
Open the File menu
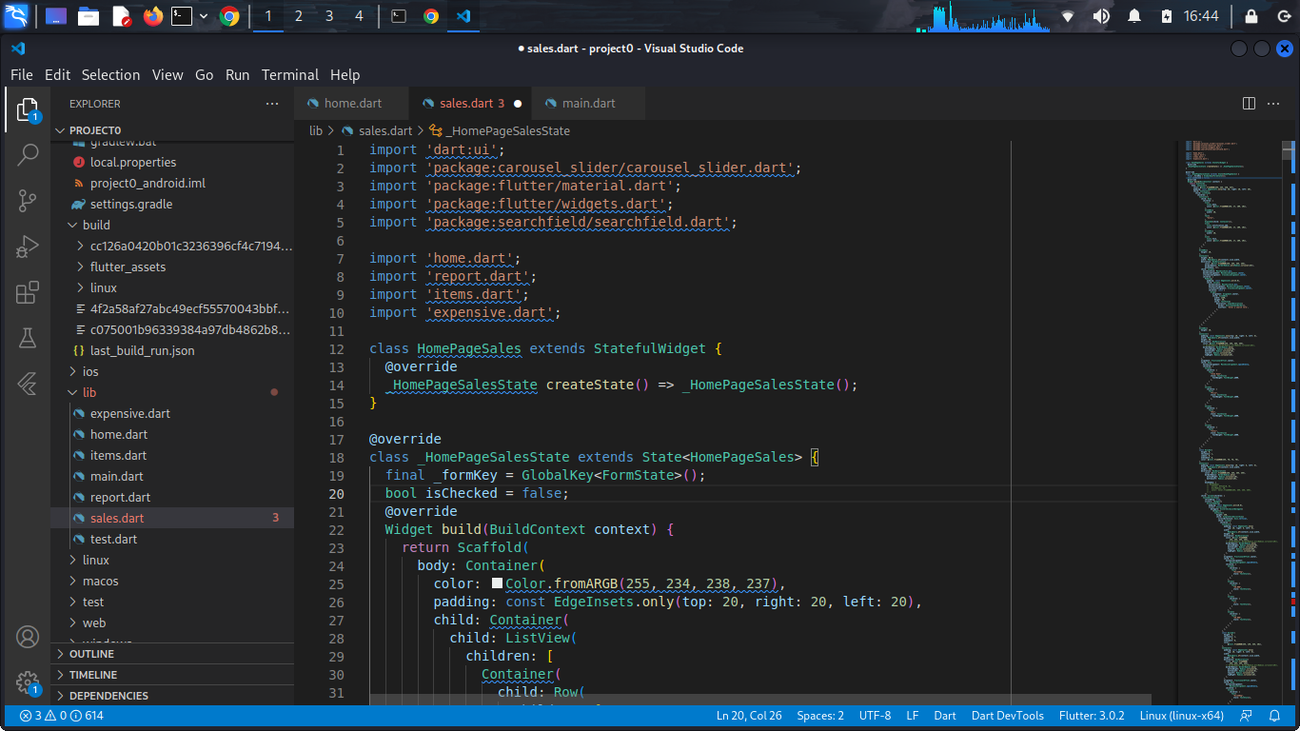(22, 75)
